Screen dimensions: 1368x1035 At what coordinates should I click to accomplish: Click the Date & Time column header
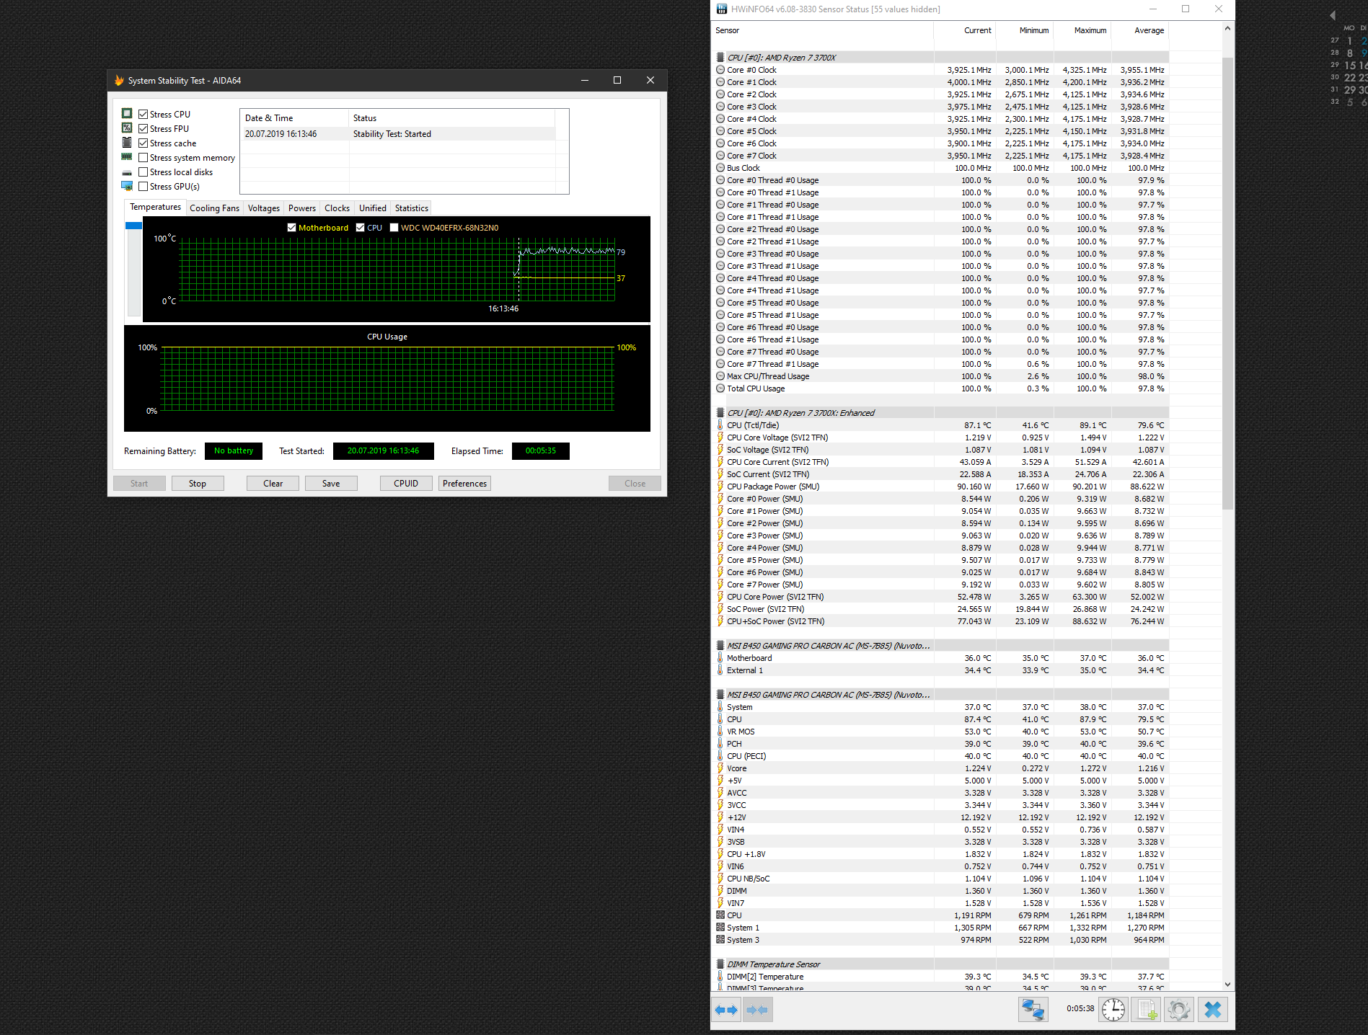click(294, 118)
